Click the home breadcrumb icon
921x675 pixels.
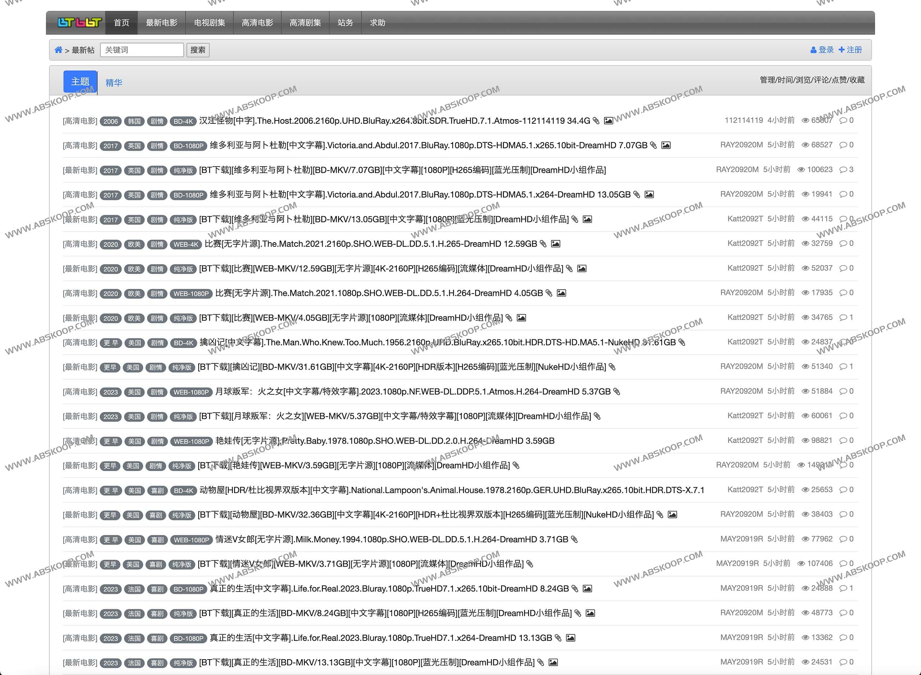point(58,50)
